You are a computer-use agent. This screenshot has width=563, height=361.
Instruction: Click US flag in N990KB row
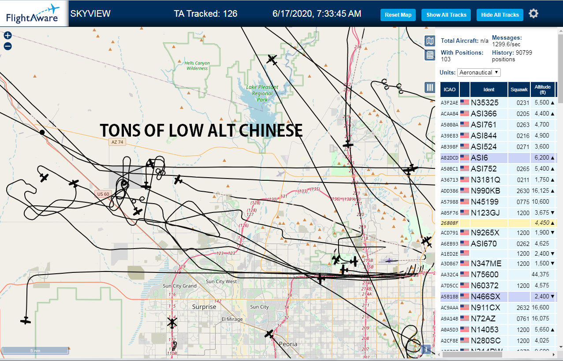pos(465,190)
